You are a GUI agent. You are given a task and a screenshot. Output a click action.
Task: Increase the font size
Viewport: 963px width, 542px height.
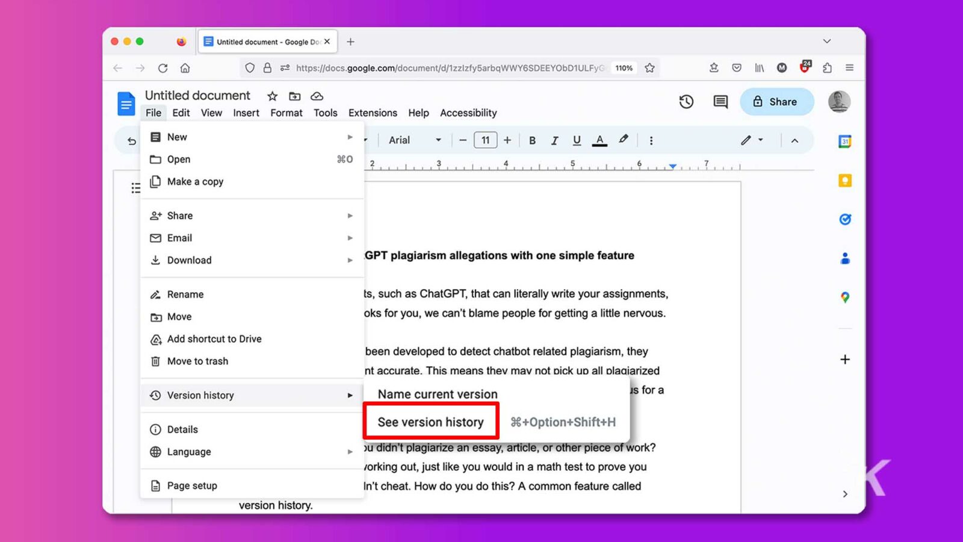(x=507, y=140)
